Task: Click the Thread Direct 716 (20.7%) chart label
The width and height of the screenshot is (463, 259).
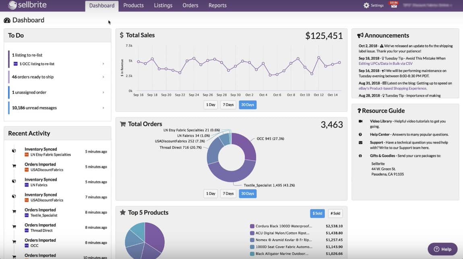Action: (x=180, y=147)
